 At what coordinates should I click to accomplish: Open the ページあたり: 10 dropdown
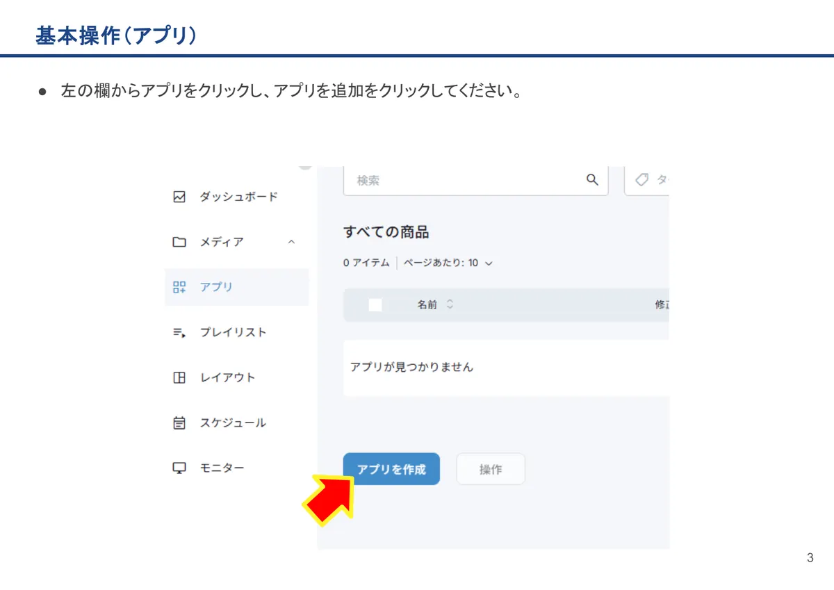click(x=448, y=263)
